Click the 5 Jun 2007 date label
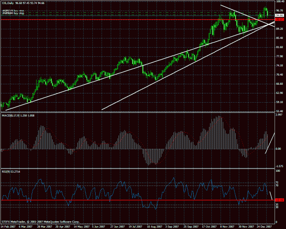This screenshot has width=286, height=229. (99, 226)
